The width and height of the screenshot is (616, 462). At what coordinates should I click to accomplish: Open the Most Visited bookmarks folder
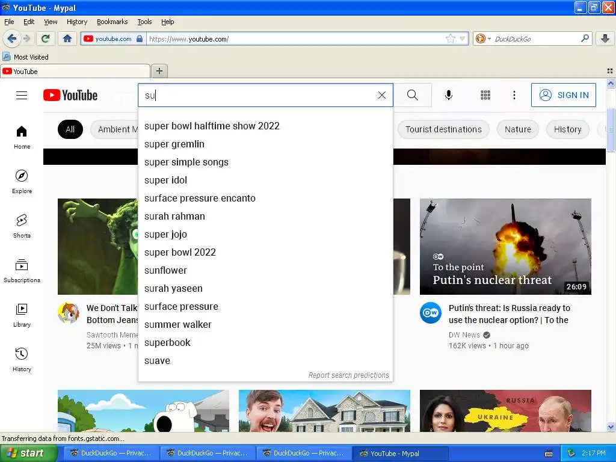pos(26,57)
